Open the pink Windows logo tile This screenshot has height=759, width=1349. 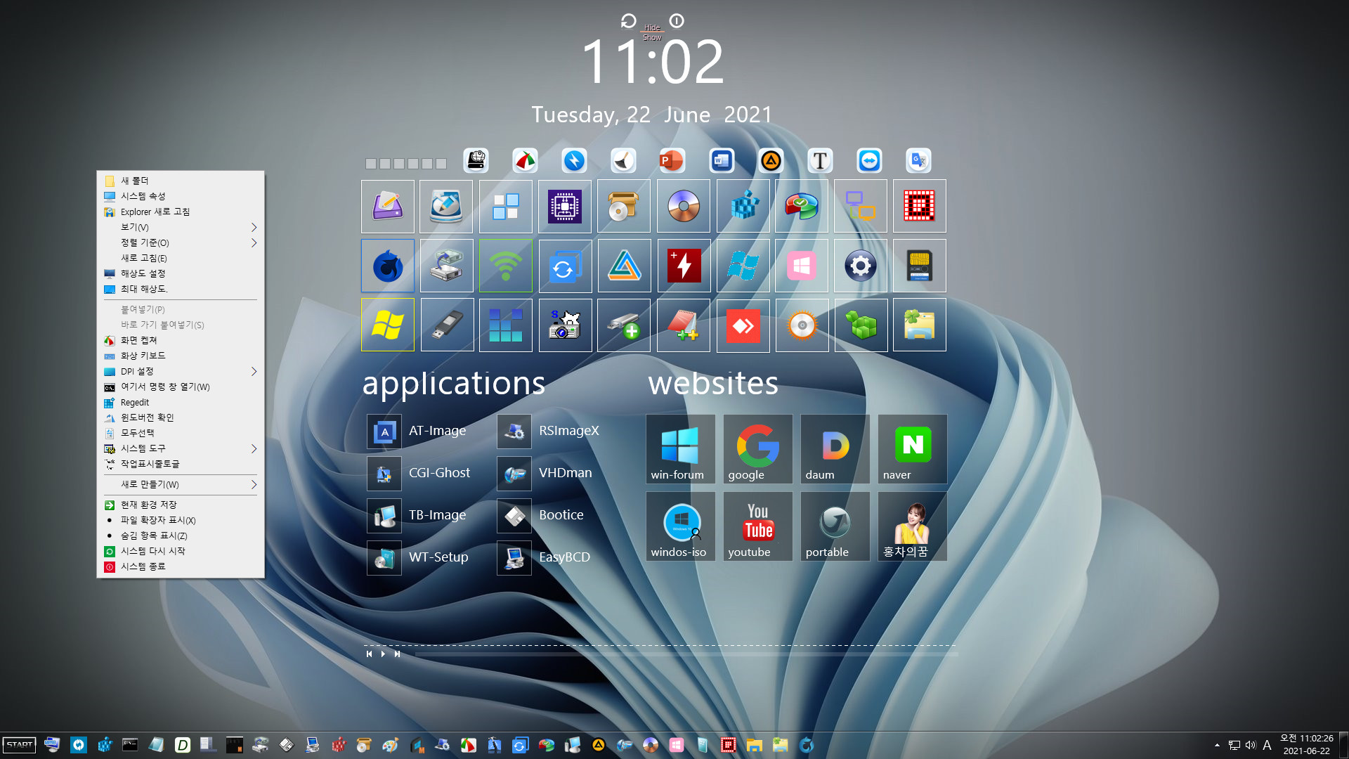[x=802, y=266]
